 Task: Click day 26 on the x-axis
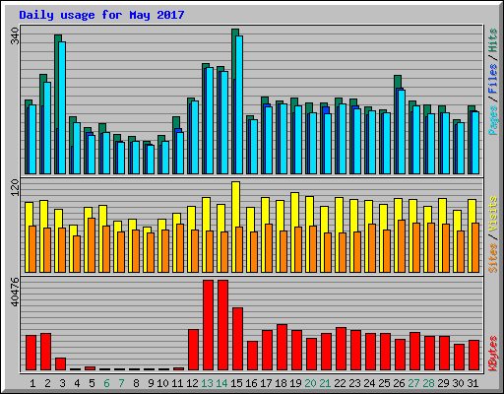tap(399, 383)
